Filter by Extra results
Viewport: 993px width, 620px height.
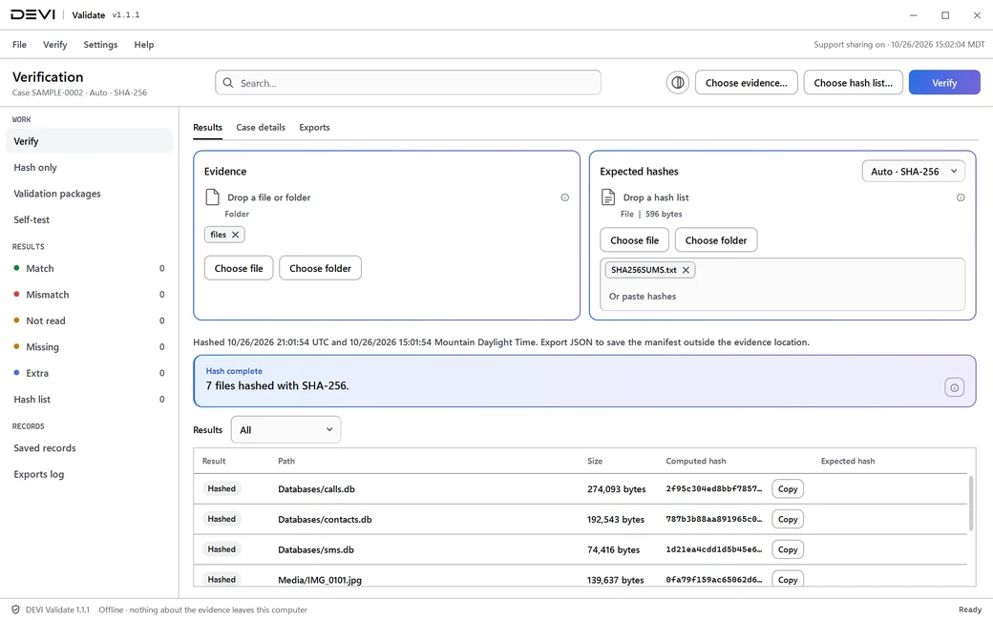click(x=90, y=373)
